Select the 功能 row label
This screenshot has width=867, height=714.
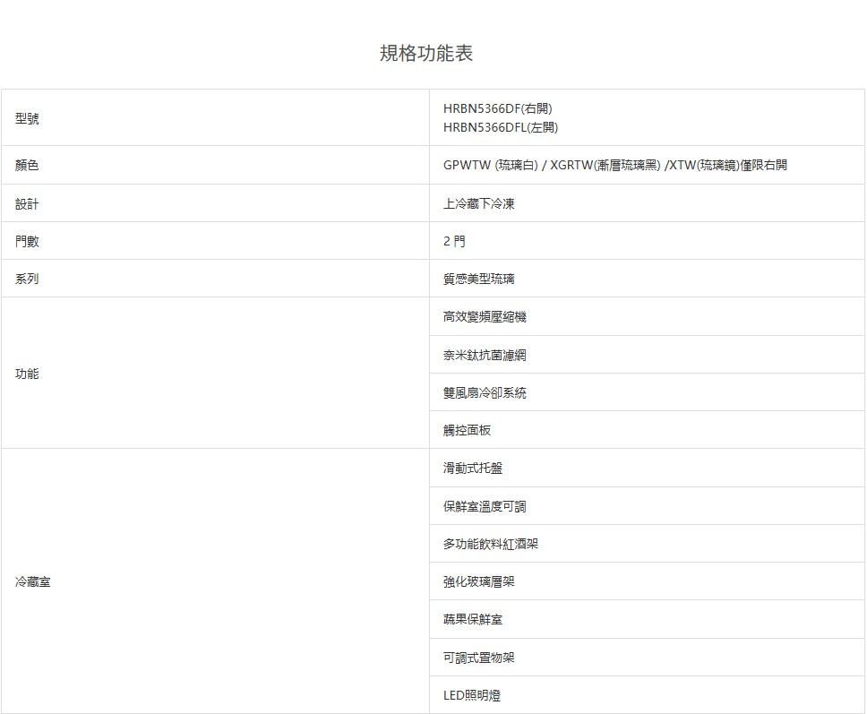point(27,374)
